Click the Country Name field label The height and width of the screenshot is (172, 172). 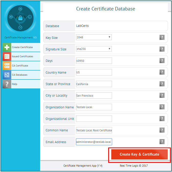56,73
